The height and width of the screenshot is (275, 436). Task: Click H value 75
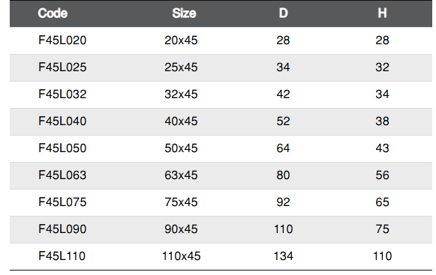[382, 229]
